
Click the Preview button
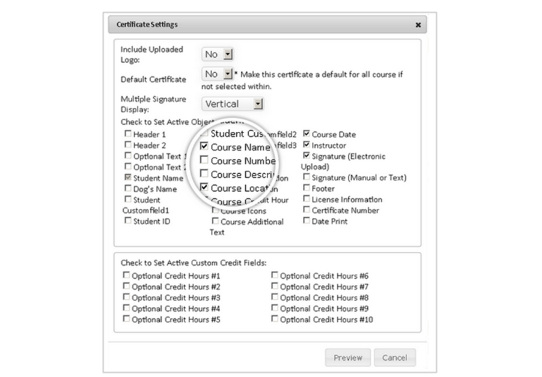pyautogui.click(x=347, y=358)
